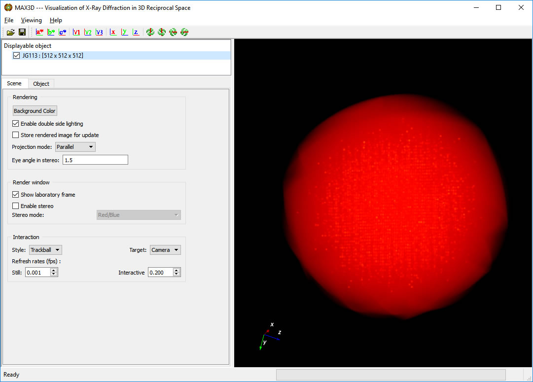
Task: Open interaction Style Trackball dropdown
Action: point(45,250)
